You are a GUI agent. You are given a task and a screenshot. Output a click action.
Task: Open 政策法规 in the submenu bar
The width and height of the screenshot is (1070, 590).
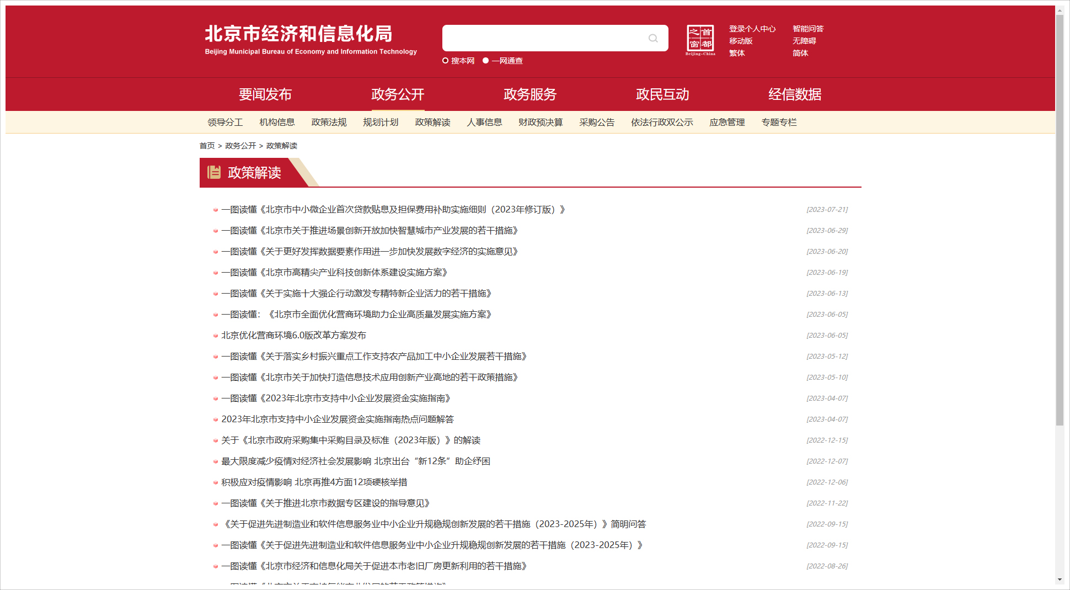[x=329, y=123]
